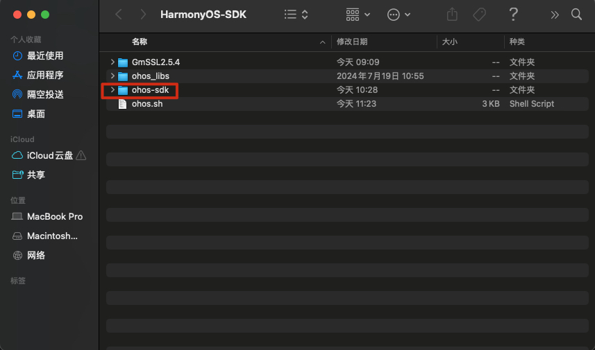Click the 桌面 desktop icon
The image size is (595, 350).
tap(17, 114)
